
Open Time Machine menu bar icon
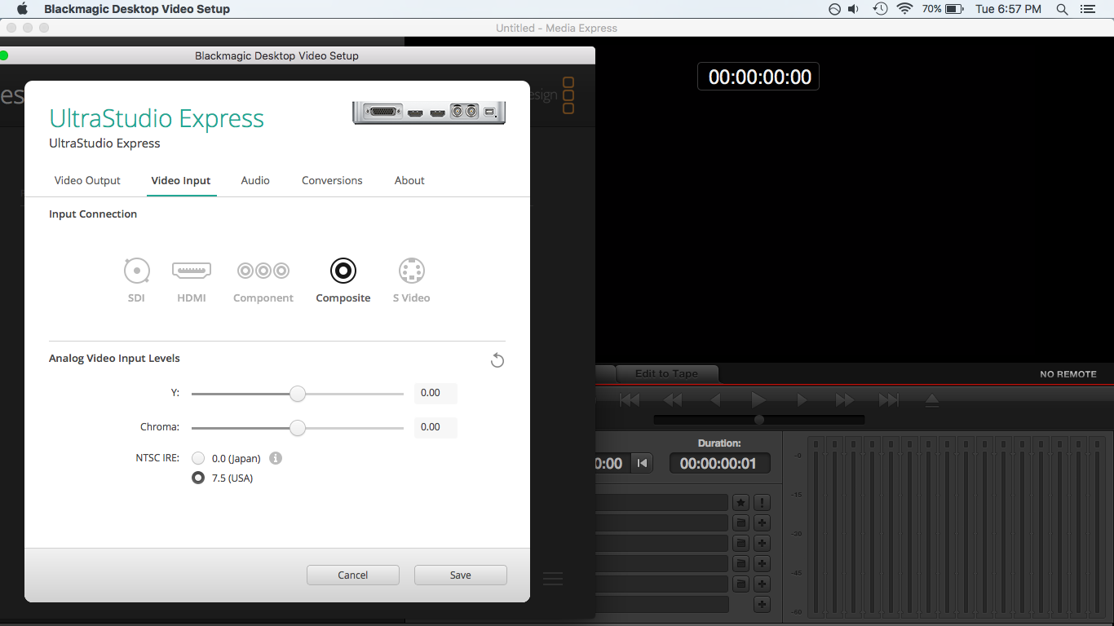tap(880, 9)
